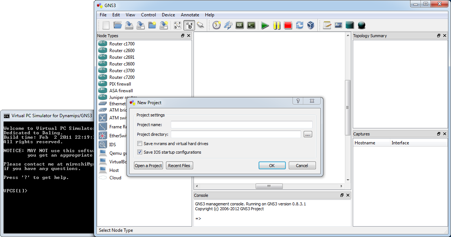
Task: Click the Reload all devices icon
Action: click(x=300, y=25)
